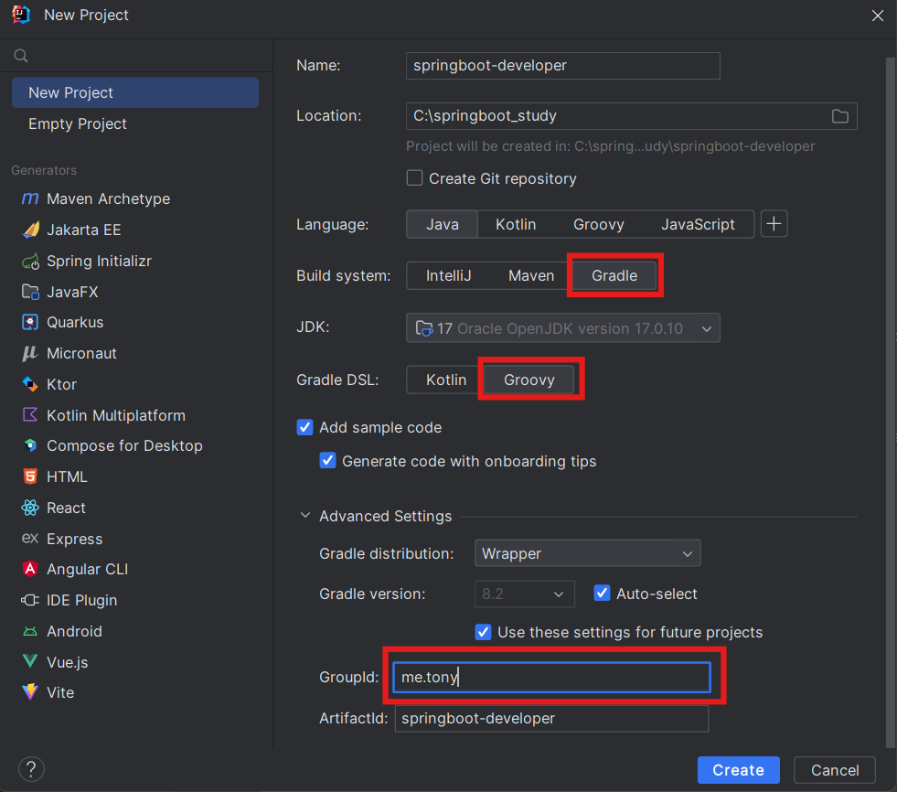Click the Micronaut mu icon
The image size is (897, 792).
pos(30,353)
